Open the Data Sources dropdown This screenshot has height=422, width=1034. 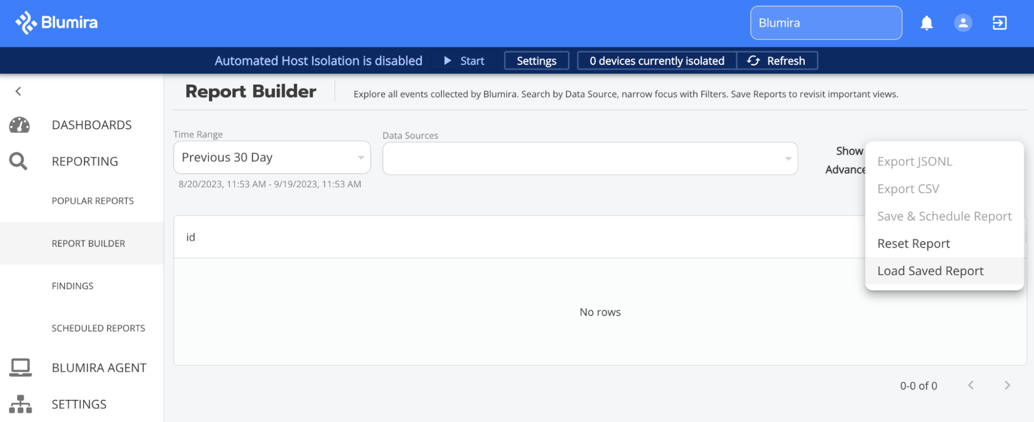pyautogui.click(x=590, y=158)
